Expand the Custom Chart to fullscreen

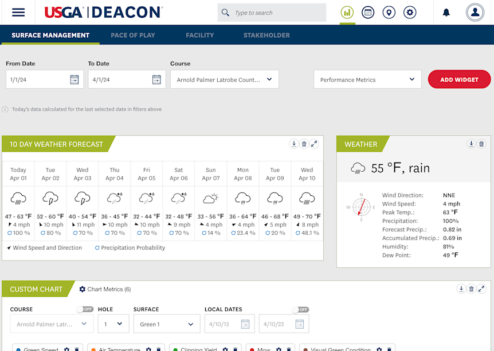tap(482, 289)
